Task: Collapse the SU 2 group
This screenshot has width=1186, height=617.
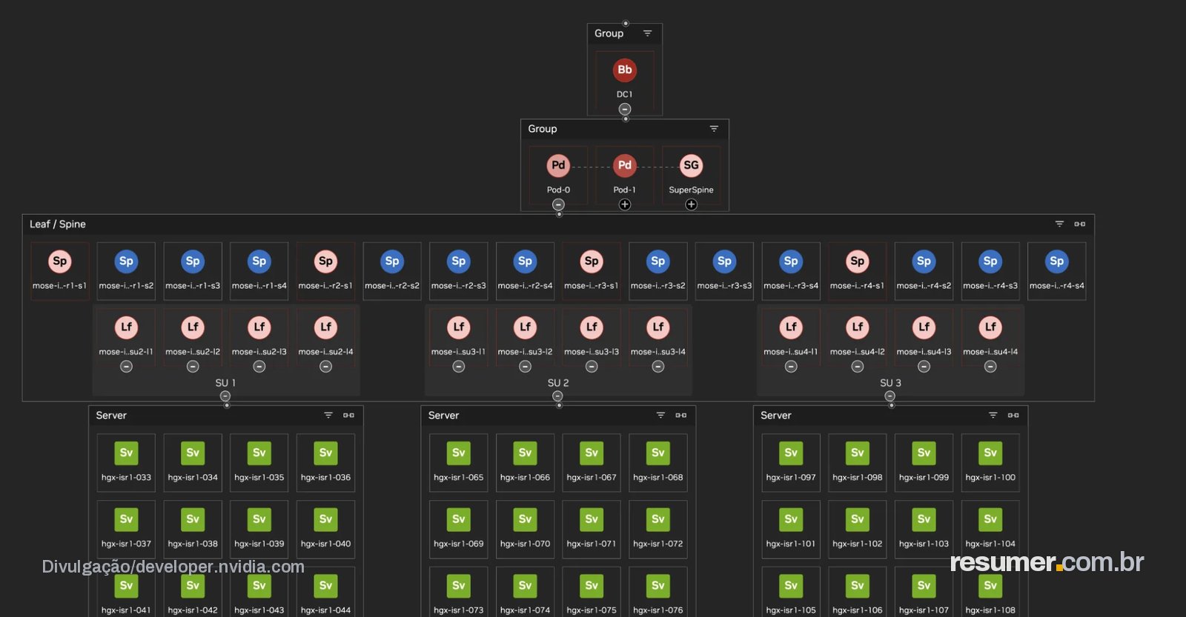Action: coord(557,396)
